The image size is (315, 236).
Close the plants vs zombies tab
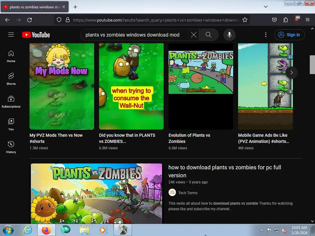point(64,7)
